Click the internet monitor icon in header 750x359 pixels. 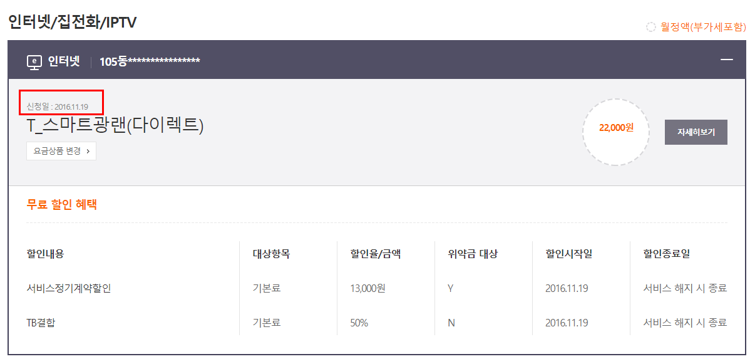pos(34,61)
